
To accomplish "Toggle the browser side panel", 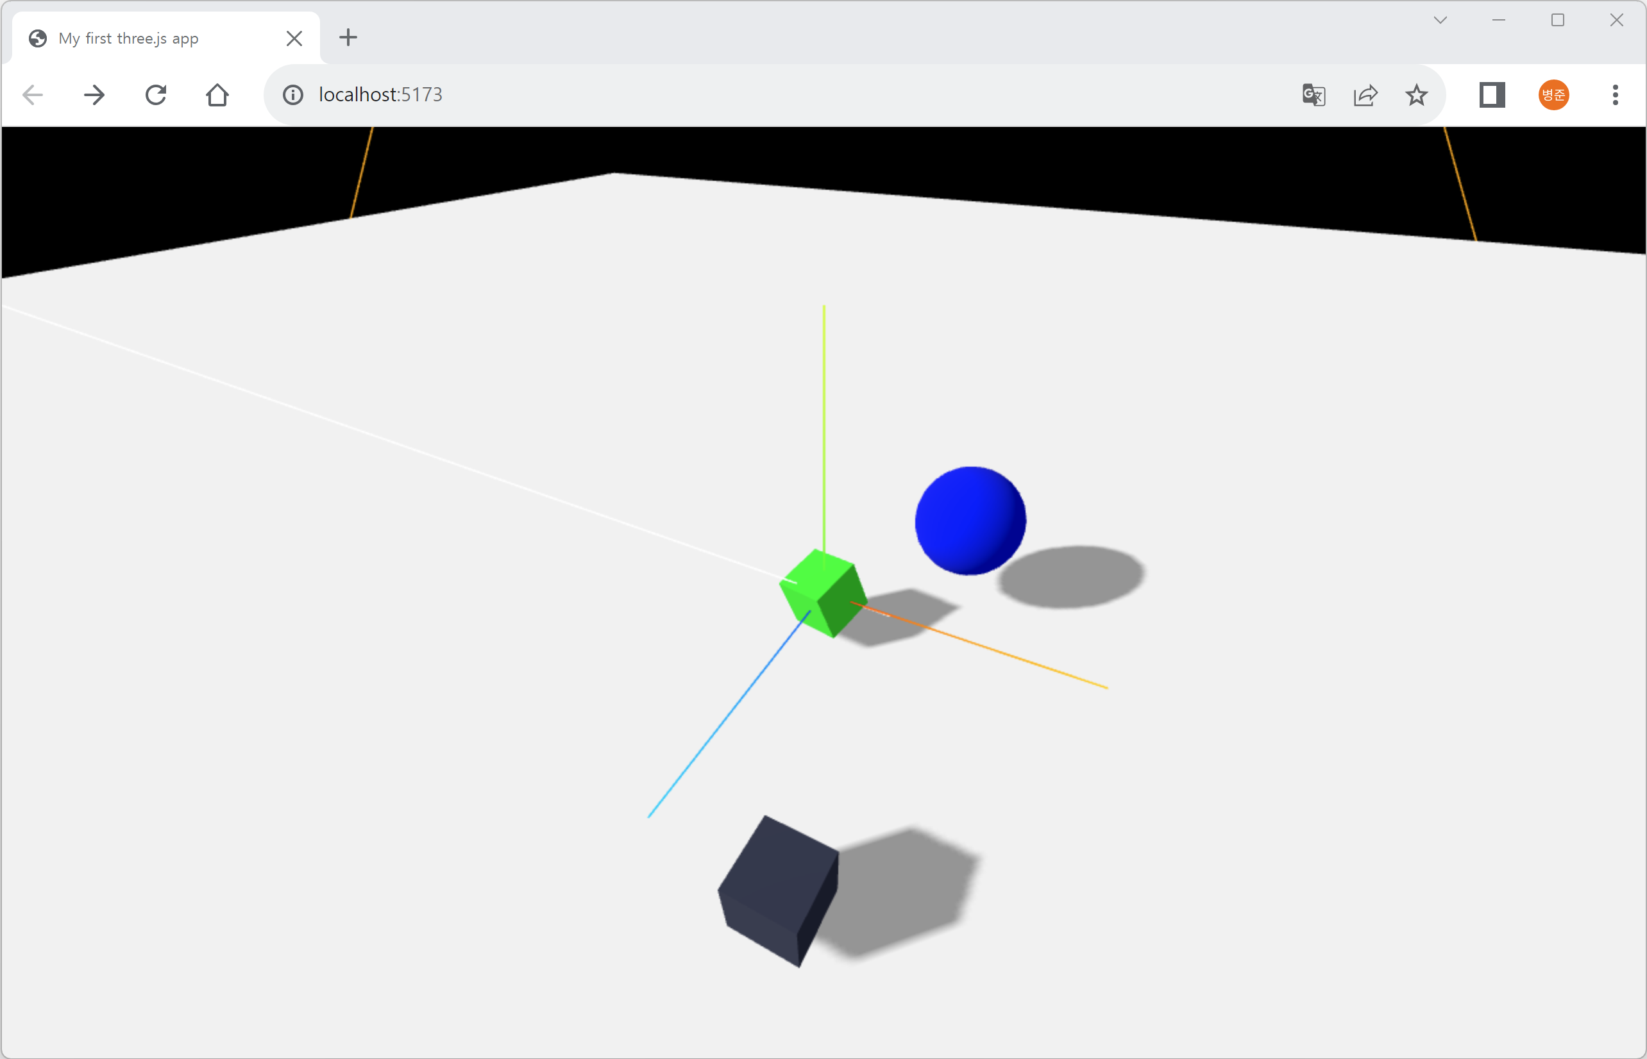I will click(1492, 95).
